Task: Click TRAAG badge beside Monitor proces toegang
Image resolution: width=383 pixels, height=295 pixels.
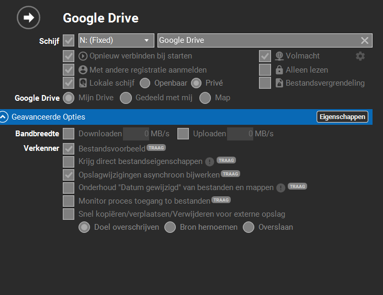Action: point(221,200)
